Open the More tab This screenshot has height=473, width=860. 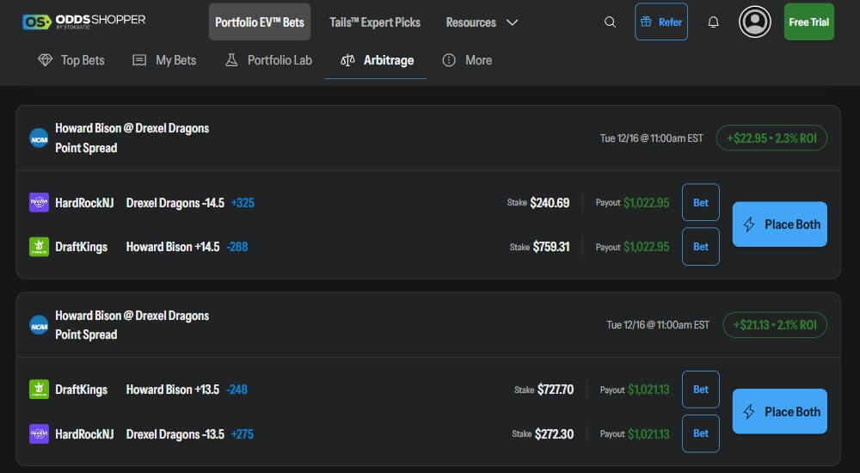(x=467, y=60)
